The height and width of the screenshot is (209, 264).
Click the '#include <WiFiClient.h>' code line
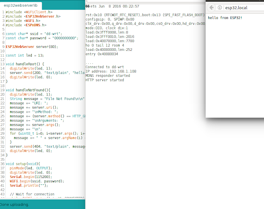tap(29, 12)
